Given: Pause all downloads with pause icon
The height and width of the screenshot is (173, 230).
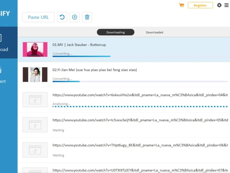Looking at the screenshot, I should click(x=74, y=17).
